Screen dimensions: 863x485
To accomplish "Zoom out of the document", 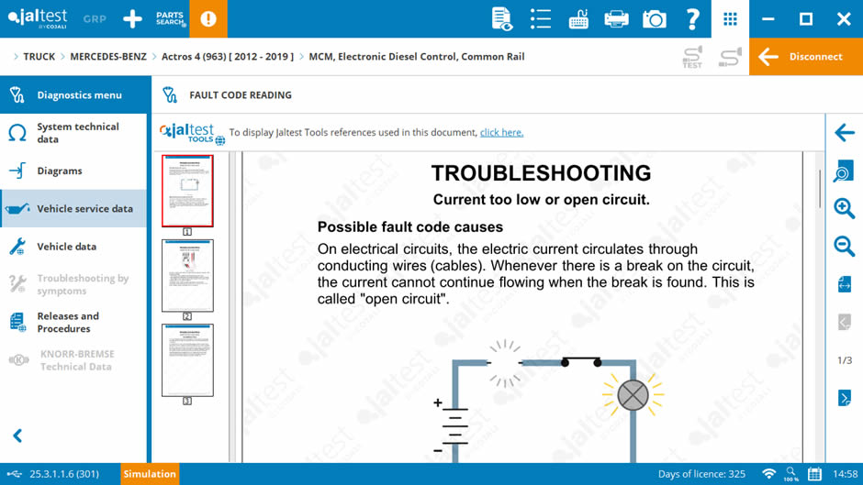I will click(x=845, y=247).
